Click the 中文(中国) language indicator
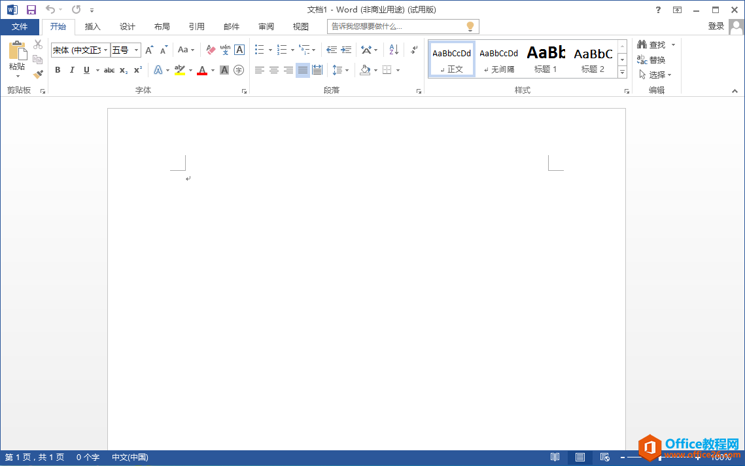This screenshot has width=745, height=466. point(130,457)
